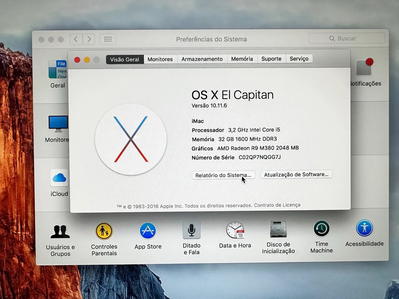Screen dimensions: 399x299
Task: Switch to the Monitores tab
Action: (160, 59)
